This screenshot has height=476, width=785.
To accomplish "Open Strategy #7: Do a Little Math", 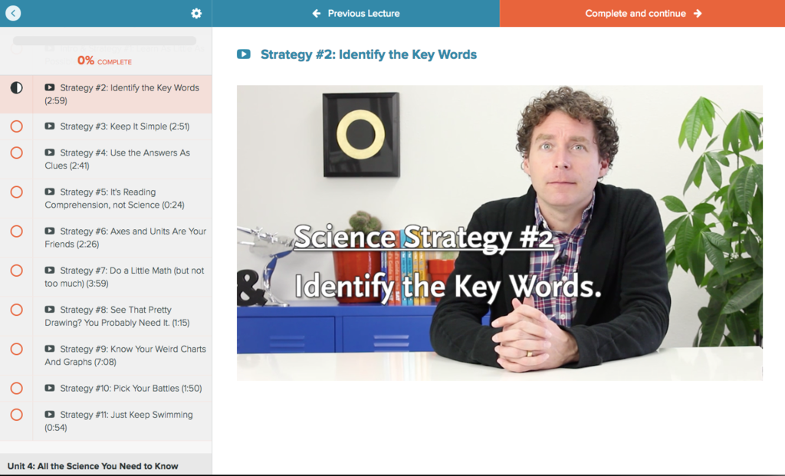I will (124, 277).
